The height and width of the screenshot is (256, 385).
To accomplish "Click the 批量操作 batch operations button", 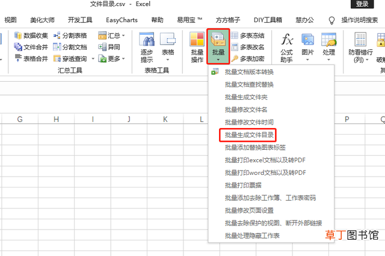I will click(x=197, y=47).
